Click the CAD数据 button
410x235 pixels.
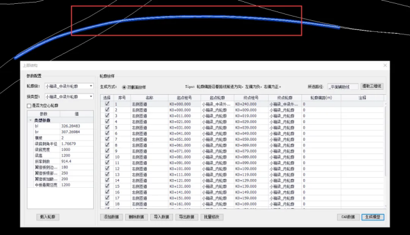pos(348,217)
